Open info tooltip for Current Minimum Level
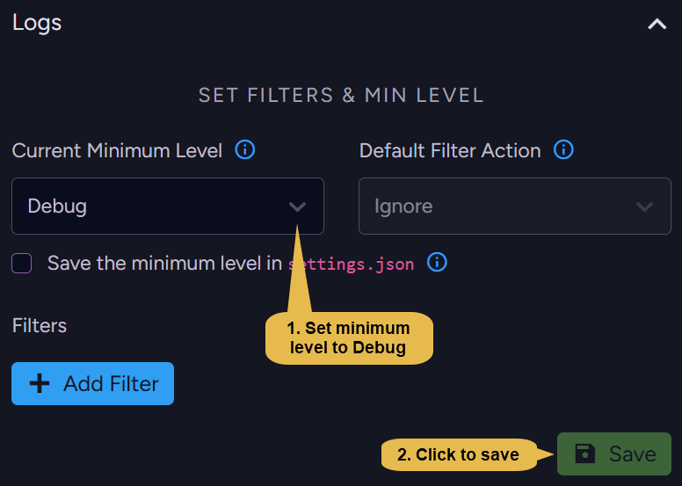 [x=245, y=150]
